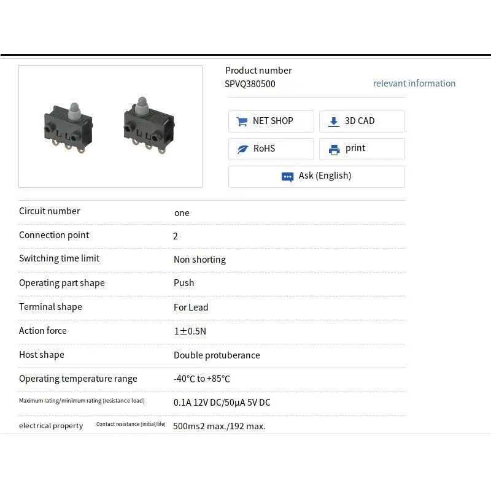Image resolution: width=491 pixels, height=491 pixels.
Task: Click the 3D CAD download arrow icon
Action: (334, 122)
